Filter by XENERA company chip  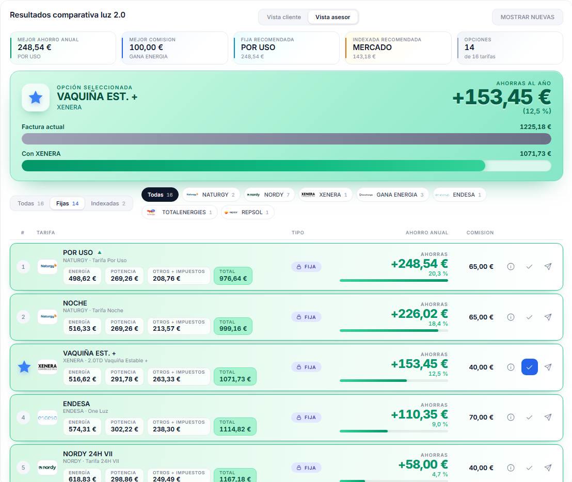pos(325,195)
